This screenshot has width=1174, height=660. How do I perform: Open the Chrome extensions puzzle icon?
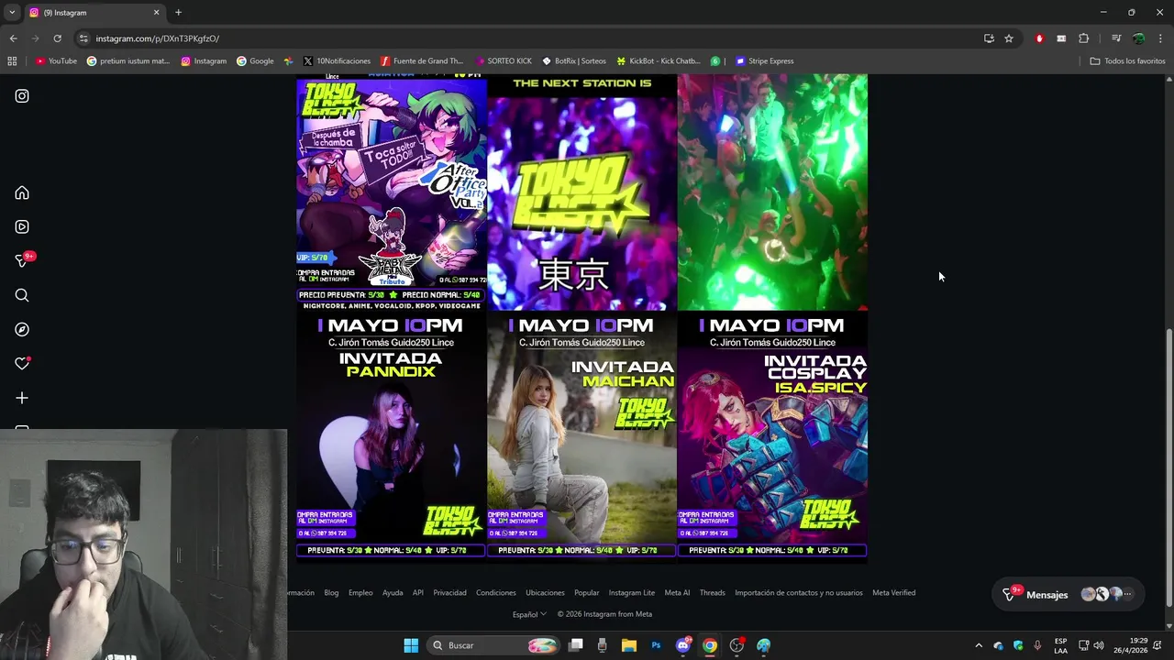[1084, 38]
